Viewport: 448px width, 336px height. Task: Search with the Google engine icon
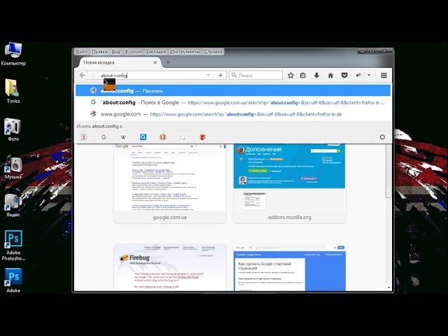click(x=104, y=137)
